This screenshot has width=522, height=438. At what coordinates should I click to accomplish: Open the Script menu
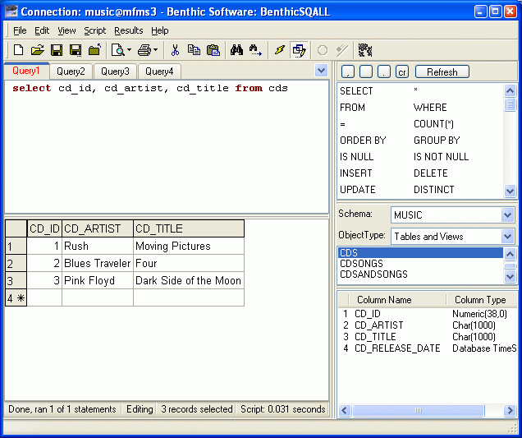tap(95, 30)
